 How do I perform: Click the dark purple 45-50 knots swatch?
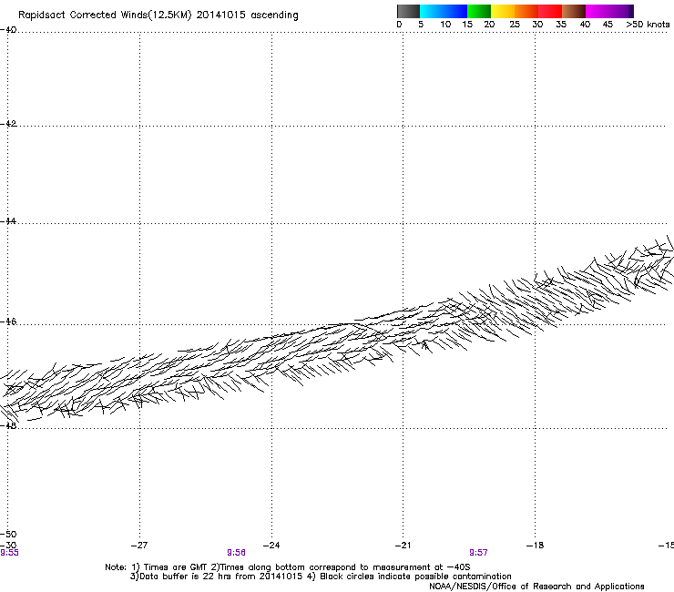point(621,11)
